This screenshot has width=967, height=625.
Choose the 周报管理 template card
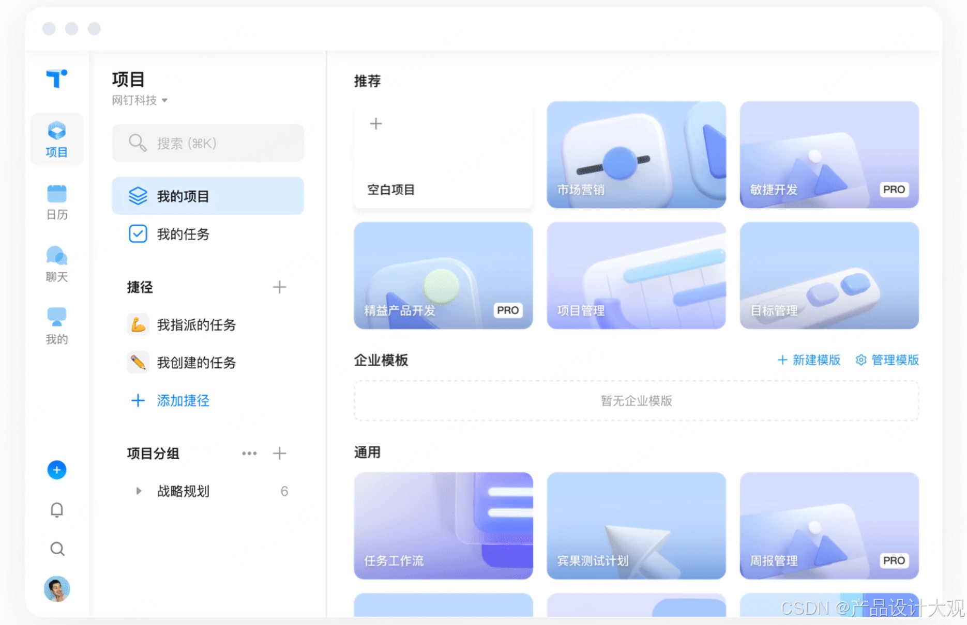pyautogui.click(x=829, y=526)
